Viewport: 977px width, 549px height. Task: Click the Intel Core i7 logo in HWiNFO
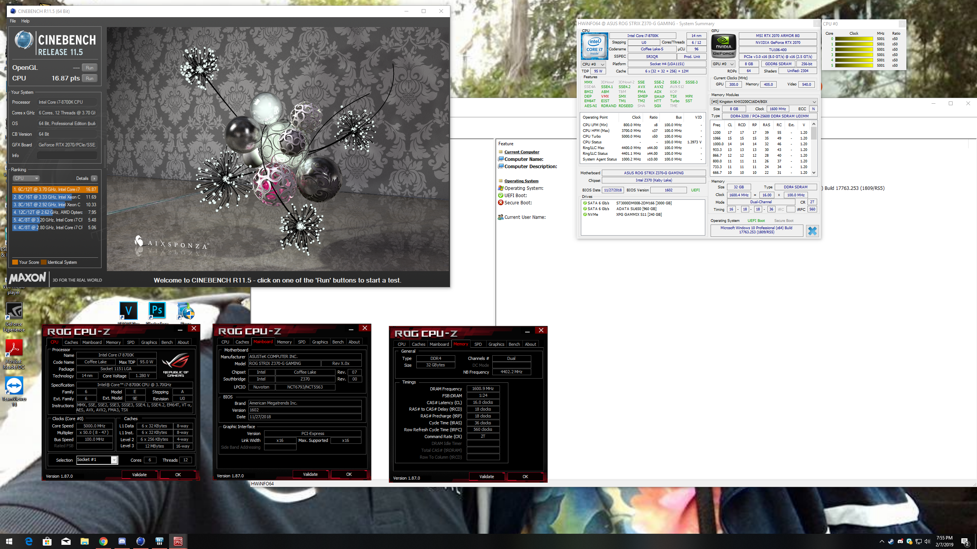click(594, 46)
